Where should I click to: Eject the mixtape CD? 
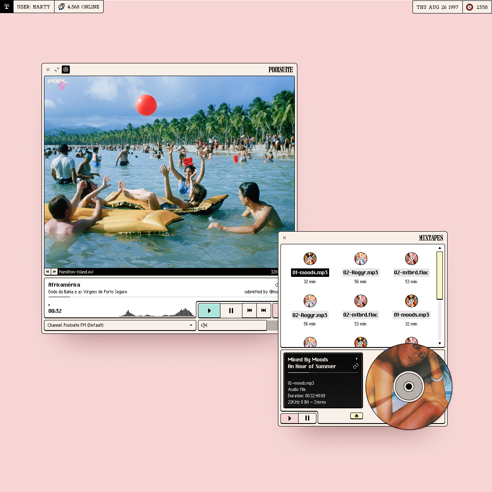click(x=357, y=416)
